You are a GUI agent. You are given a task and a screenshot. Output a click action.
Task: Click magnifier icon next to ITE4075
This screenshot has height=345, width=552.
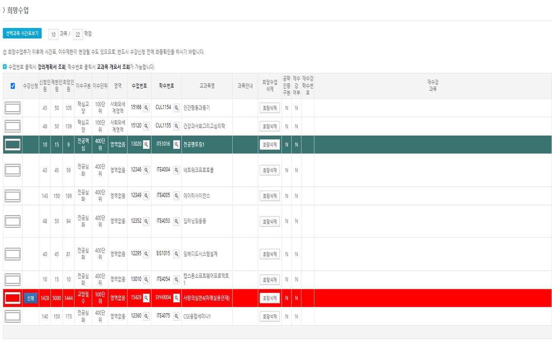(x=176, y=317)
